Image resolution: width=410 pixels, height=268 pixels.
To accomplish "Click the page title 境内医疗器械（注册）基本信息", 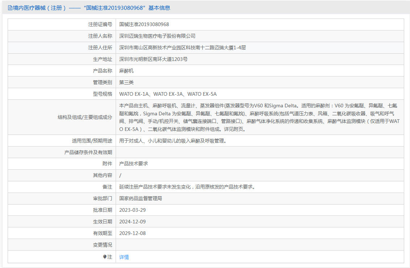I will (91, 8).
